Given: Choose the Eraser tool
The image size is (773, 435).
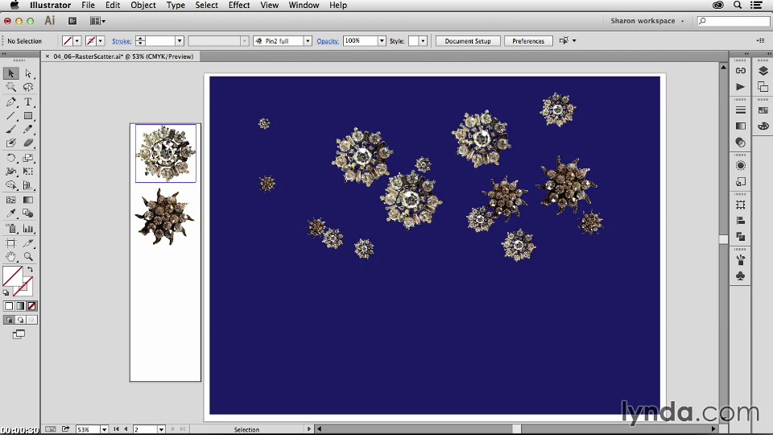Looking at the screenshot, I should click(28, 143).
